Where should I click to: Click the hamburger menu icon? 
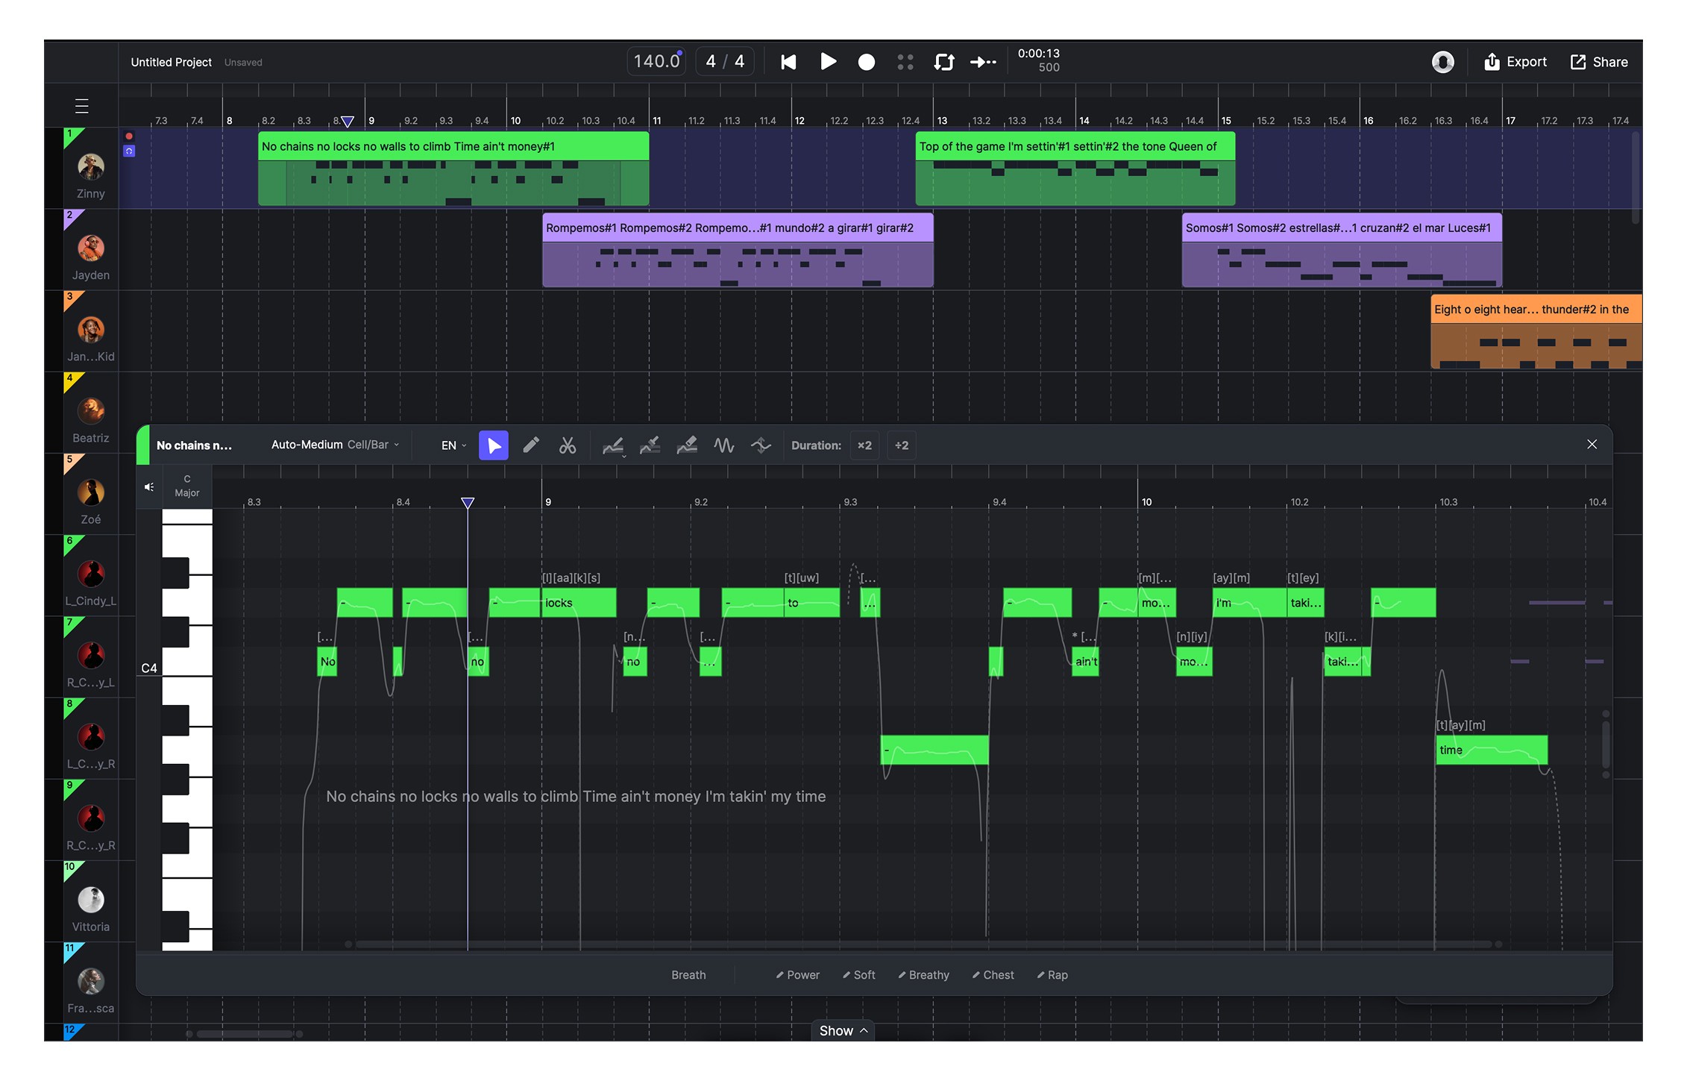[x=82, y=106]
